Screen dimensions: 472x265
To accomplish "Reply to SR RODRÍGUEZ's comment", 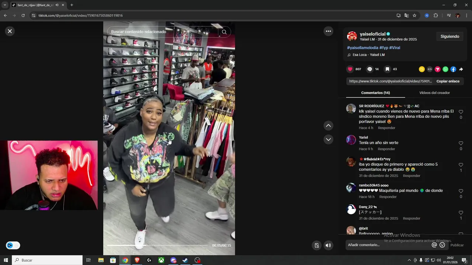I will [386, 128].
